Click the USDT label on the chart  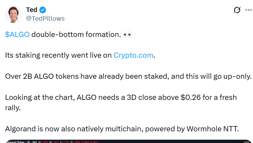(x=247, y=142)
